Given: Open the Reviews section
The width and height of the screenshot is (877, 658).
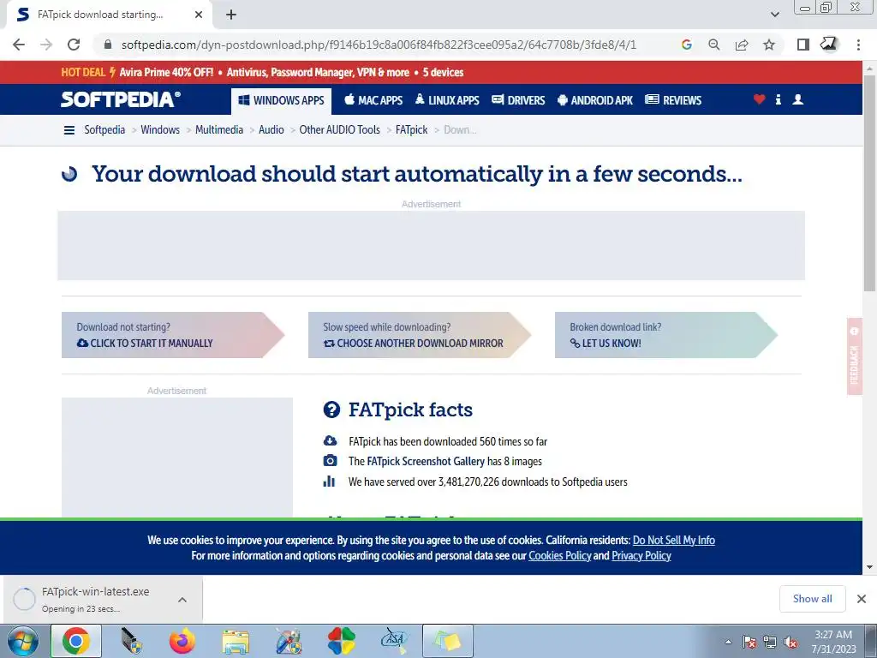Looking at the screenshot, I should pyautogui.click(x=673, y=101).
